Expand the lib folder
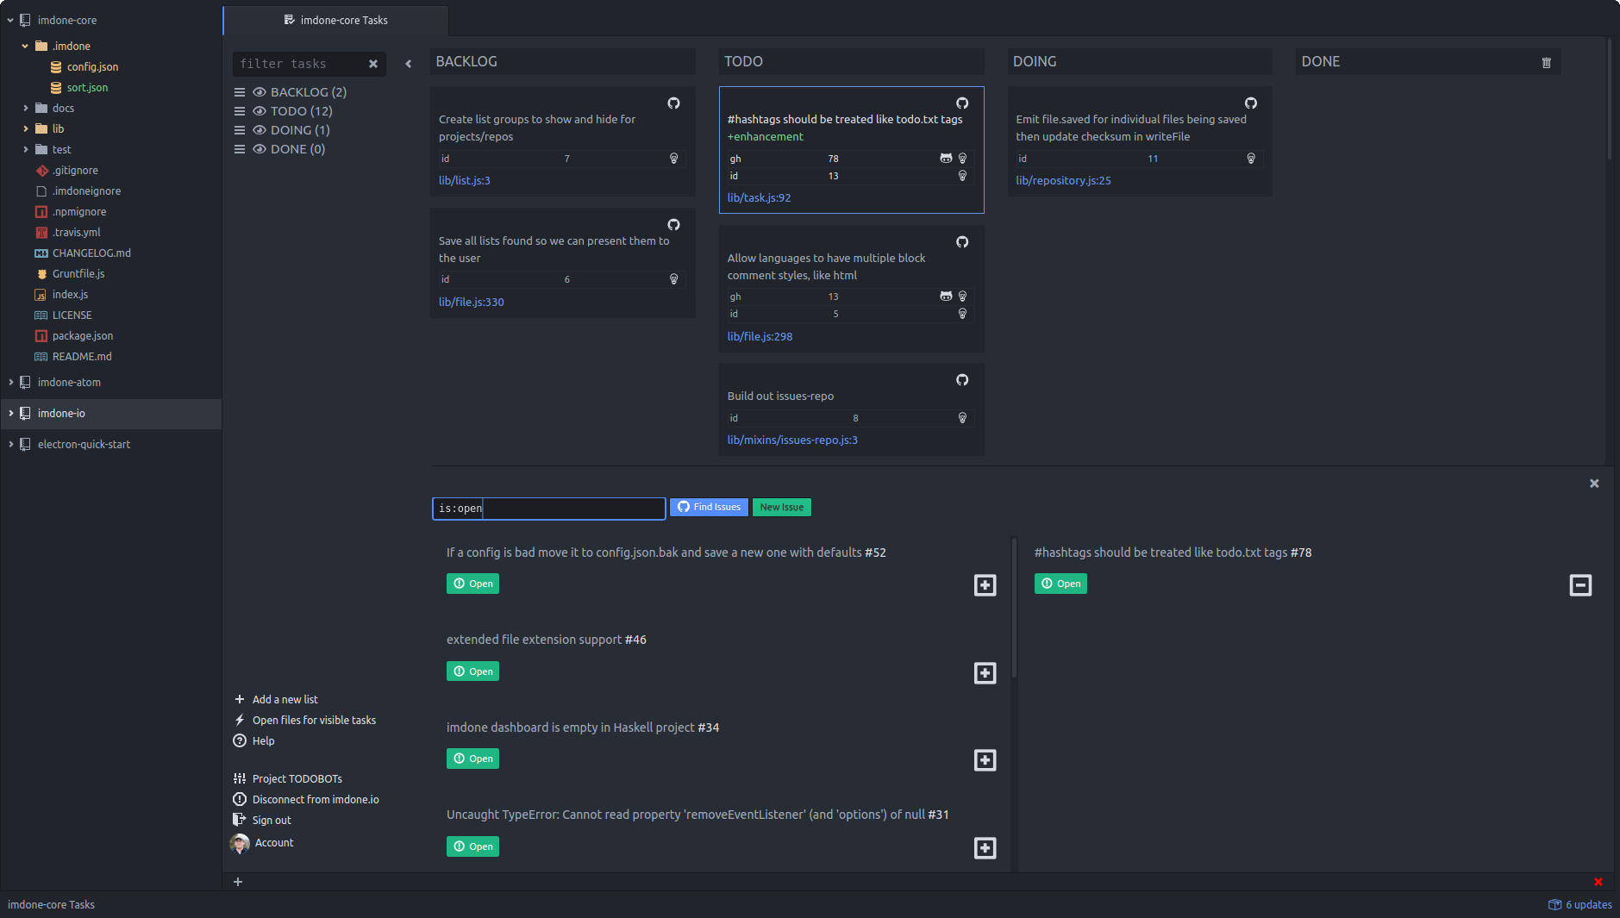This screenshot has height=918, width=1620. (x=25, y=128)
